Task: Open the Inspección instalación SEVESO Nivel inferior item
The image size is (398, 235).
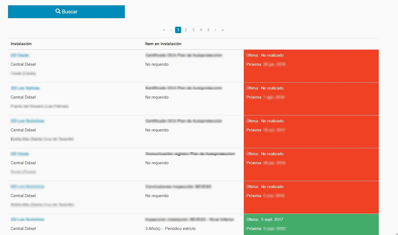Action: (190, 220)
